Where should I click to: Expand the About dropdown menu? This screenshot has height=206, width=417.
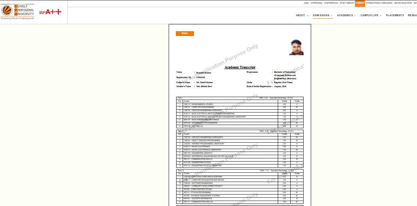click(x=301, y=15)
